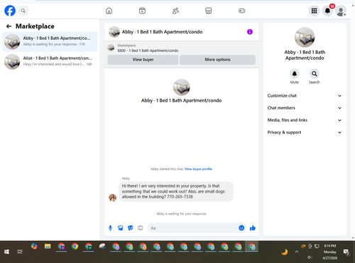Click Abby's avatar next to message
The image size is (355, 263).
[112, 198]
